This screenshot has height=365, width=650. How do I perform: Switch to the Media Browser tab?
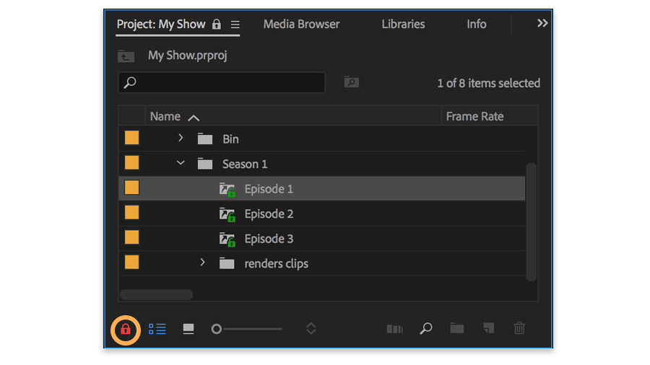coord(301,24)
